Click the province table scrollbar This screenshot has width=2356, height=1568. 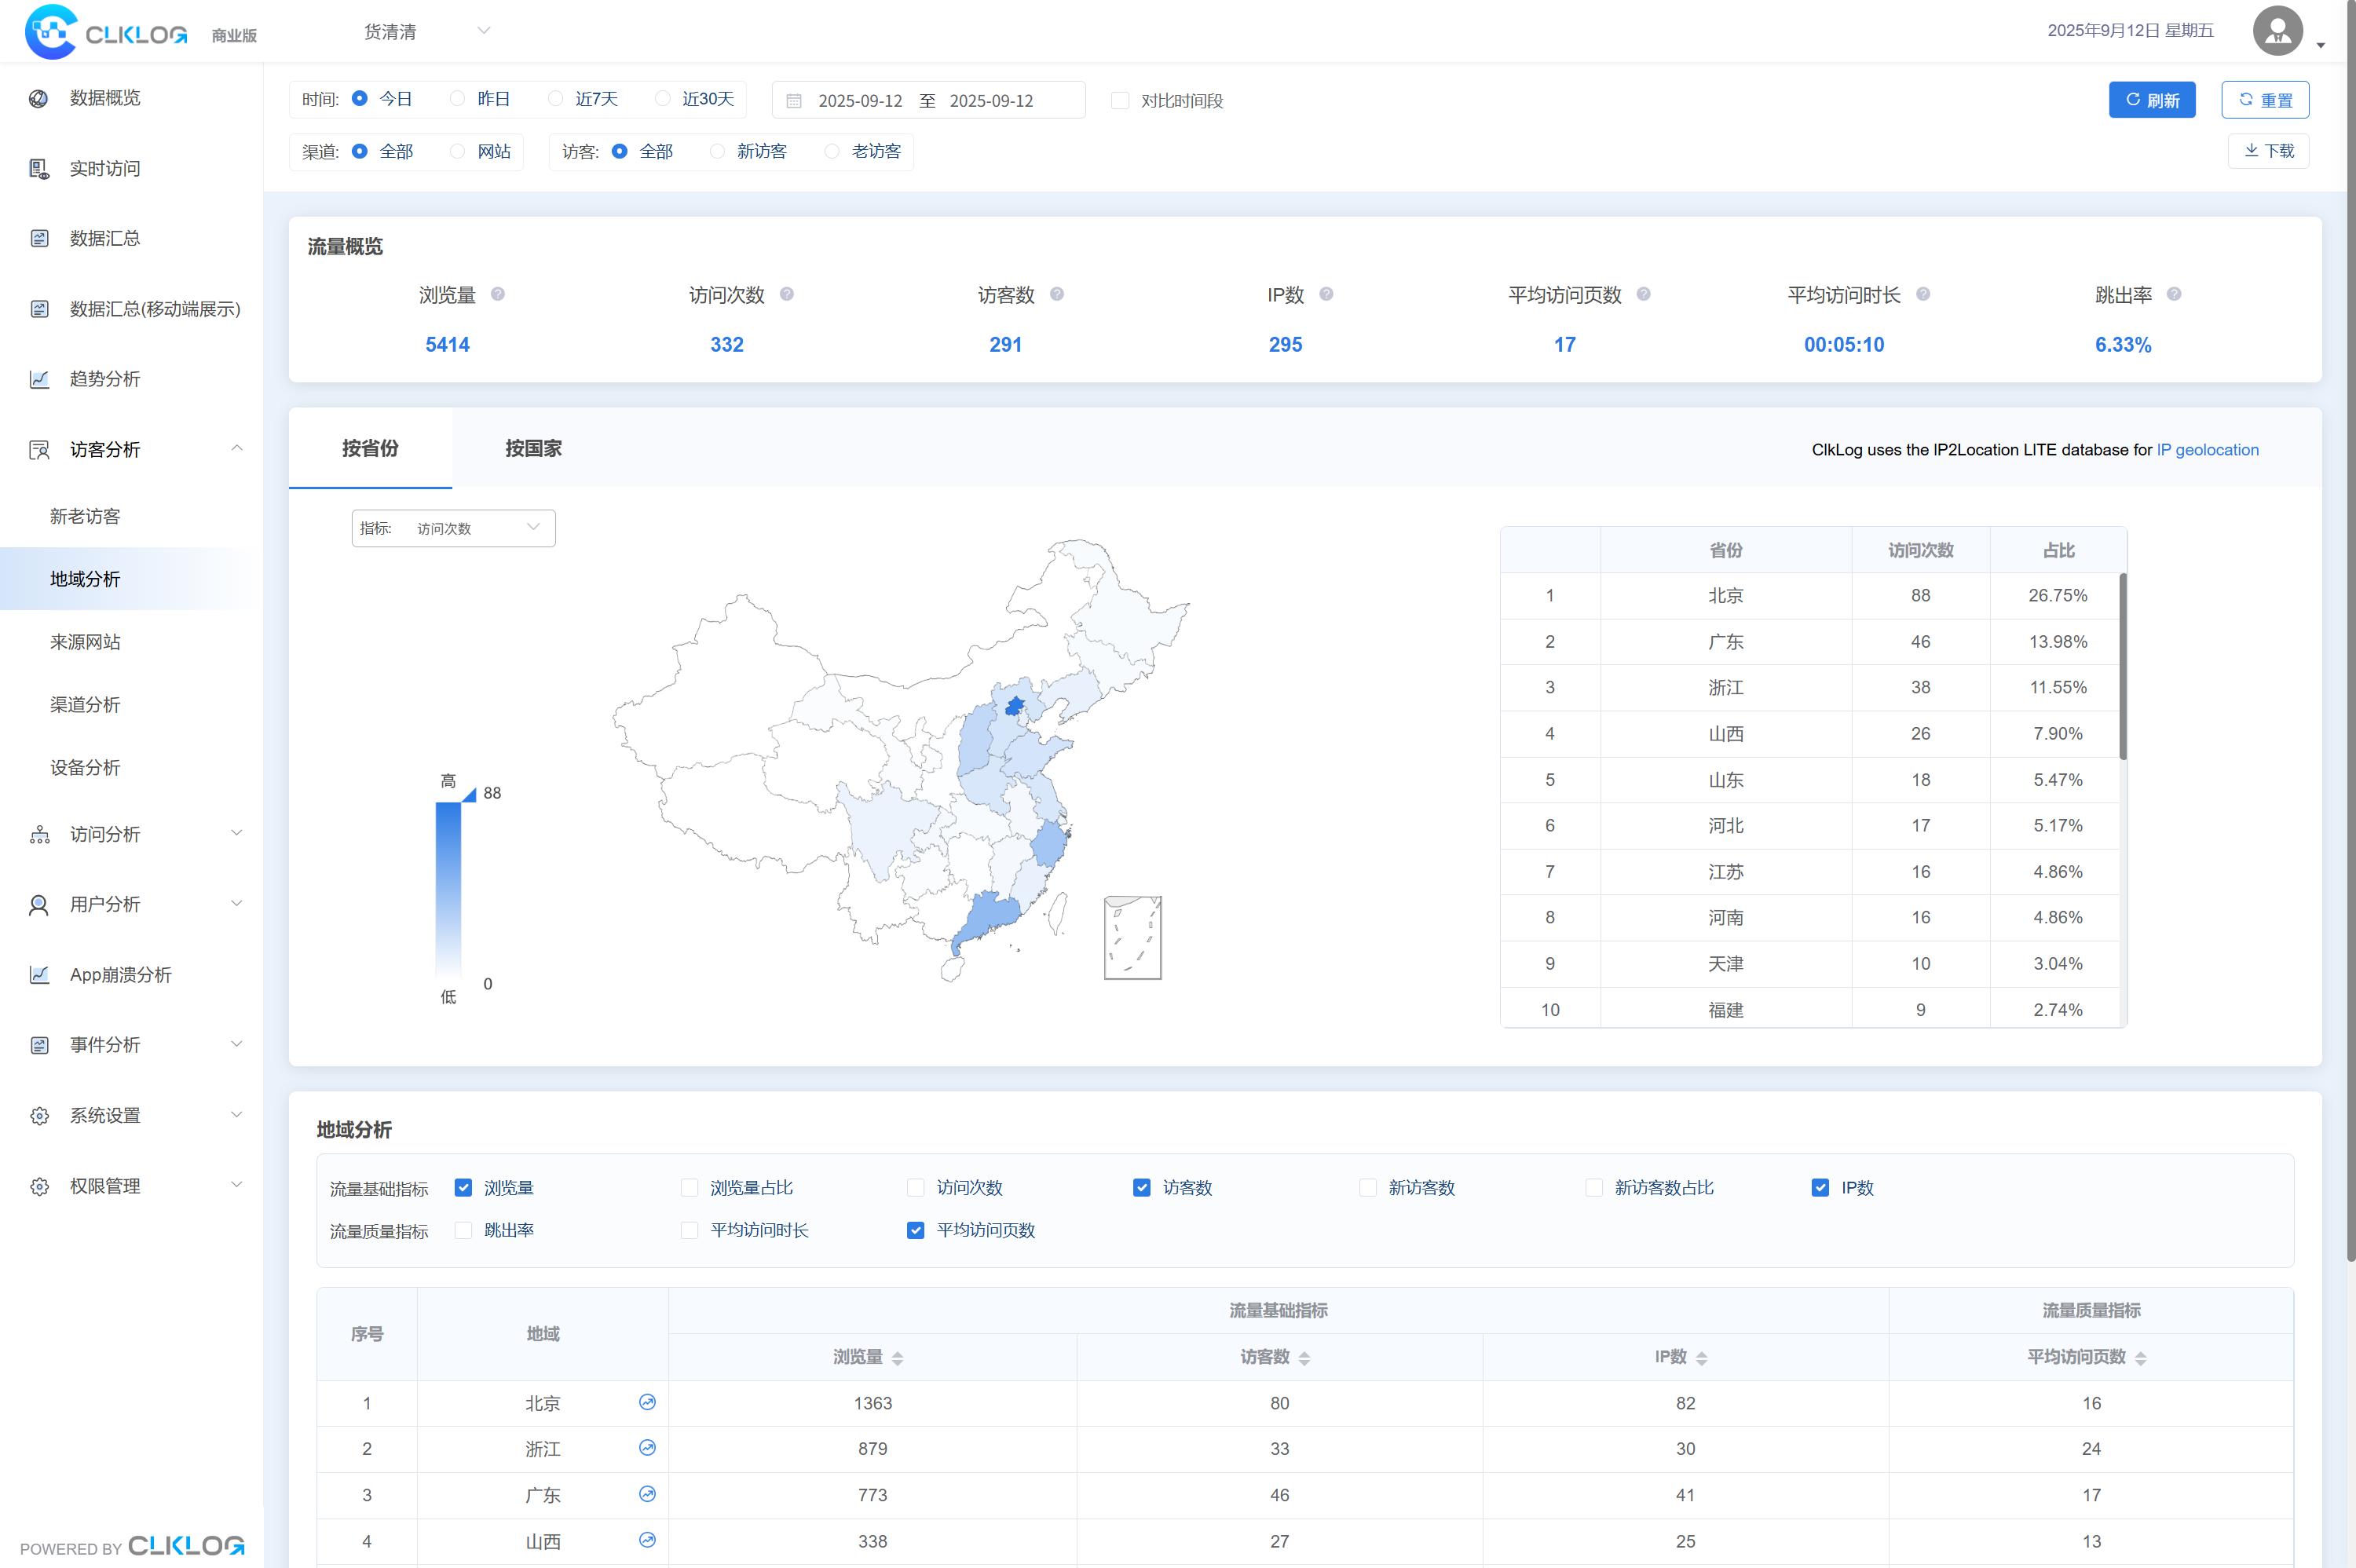point(2122,665)
